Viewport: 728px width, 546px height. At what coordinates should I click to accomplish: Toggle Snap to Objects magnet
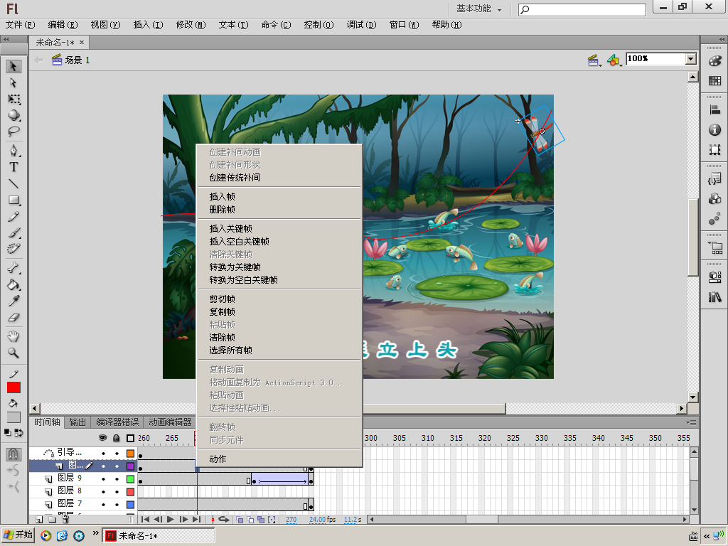pos(14,454)
